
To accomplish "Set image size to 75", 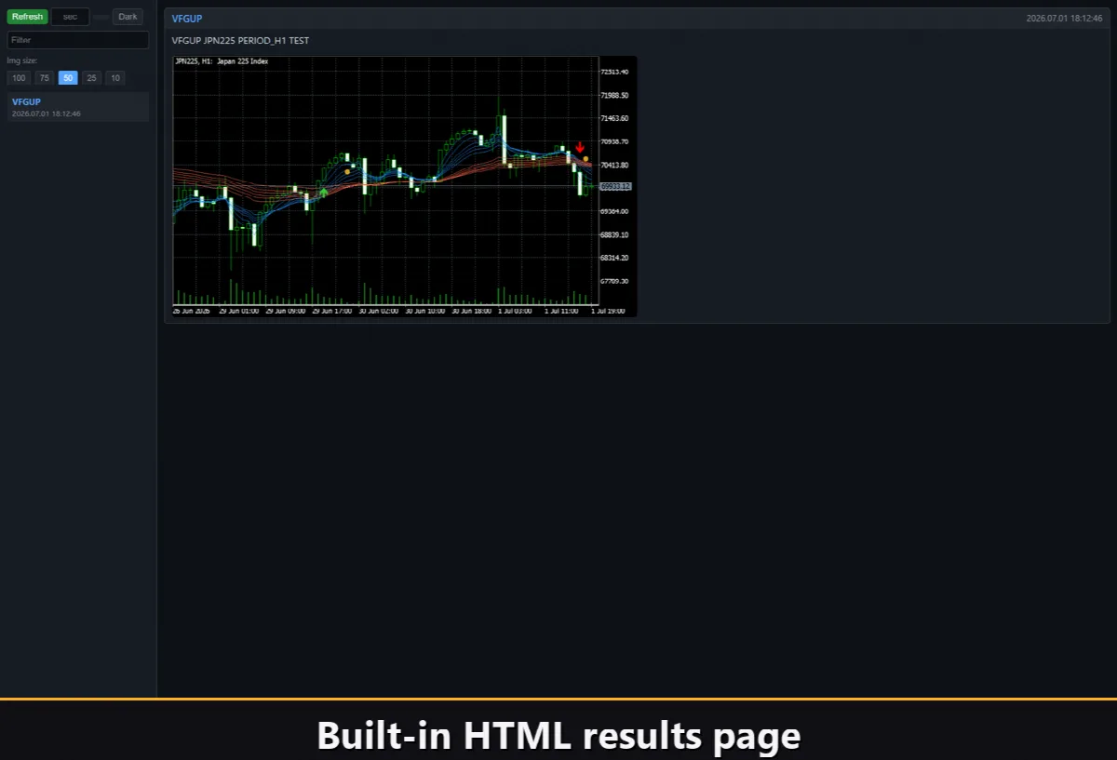I will (x=44, y=78).
